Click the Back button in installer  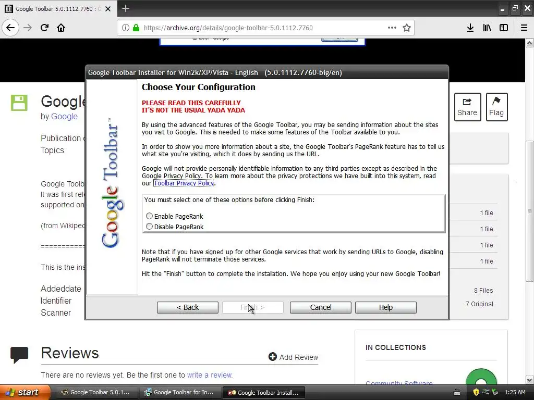pos(188,307)
